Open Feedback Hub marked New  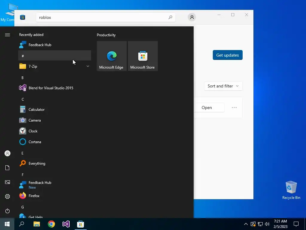(x=55, y=185)
